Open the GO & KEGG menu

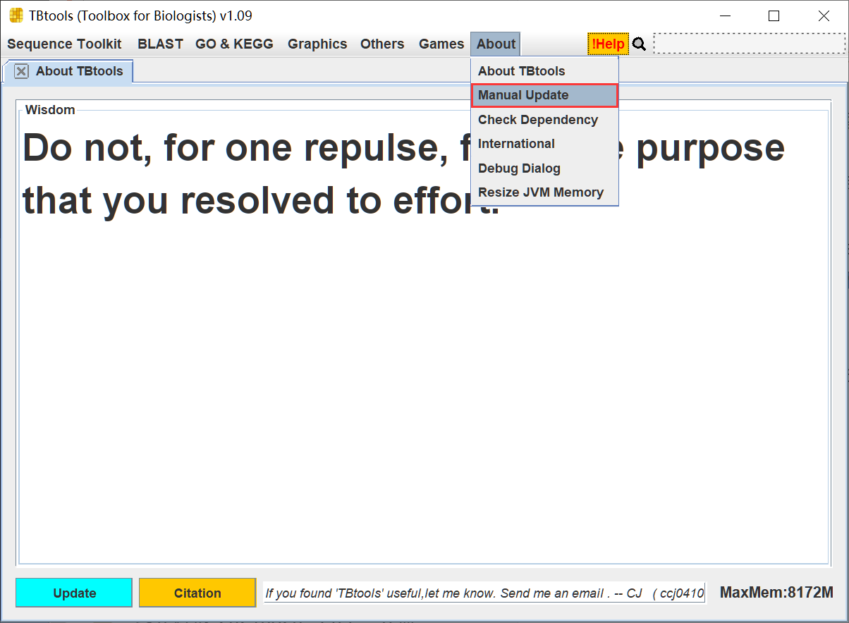click(234, 44)
